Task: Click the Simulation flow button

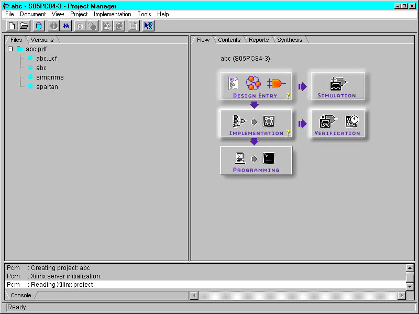Action: point(338,86)
